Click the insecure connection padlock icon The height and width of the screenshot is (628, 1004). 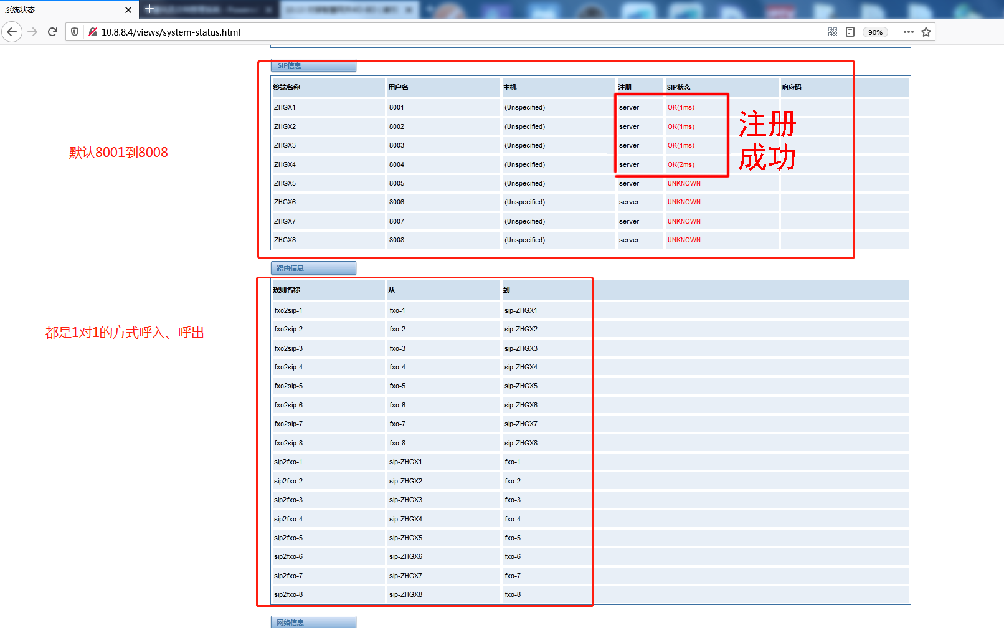point(92,32)
